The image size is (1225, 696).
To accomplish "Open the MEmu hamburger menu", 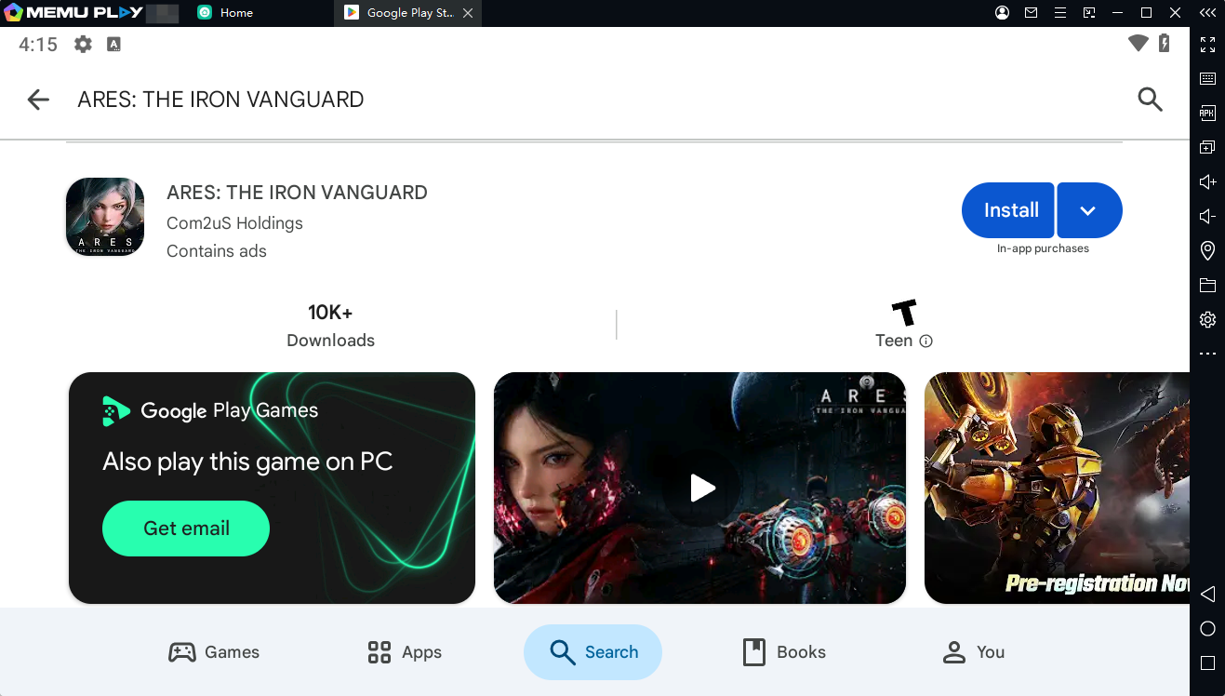I will [x=1059, y=13].
